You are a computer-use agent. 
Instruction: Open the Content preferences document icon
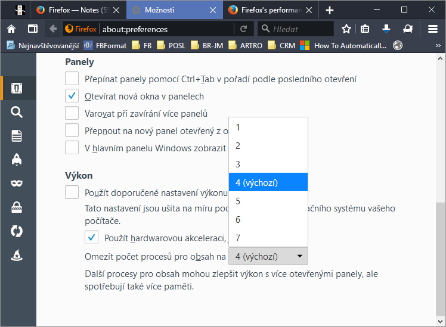(17, 136)
